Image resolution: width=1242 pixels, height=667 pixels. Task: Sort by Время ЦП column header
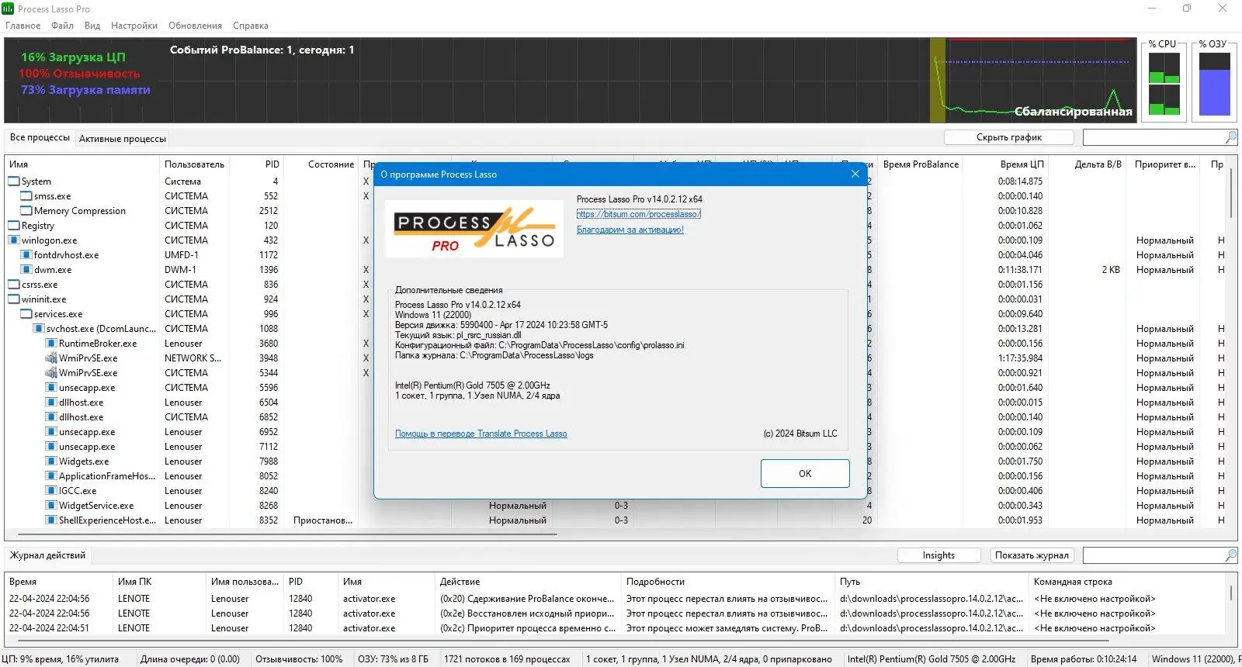1007,164
